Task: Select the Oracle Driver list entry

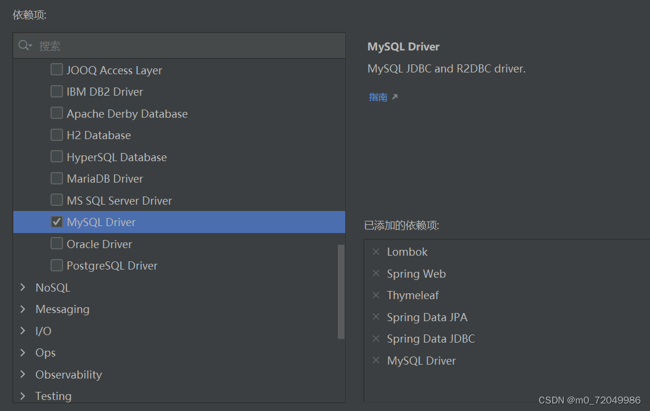Action: pos(98,243)
